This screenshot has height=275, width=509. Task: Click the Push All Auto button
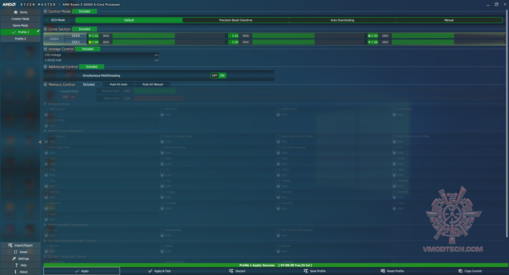(x=119, y=85)
